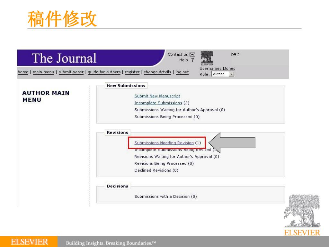Click the Help text link
The height and width of the screenshot is (247, 329).
[x=183, y=60]
